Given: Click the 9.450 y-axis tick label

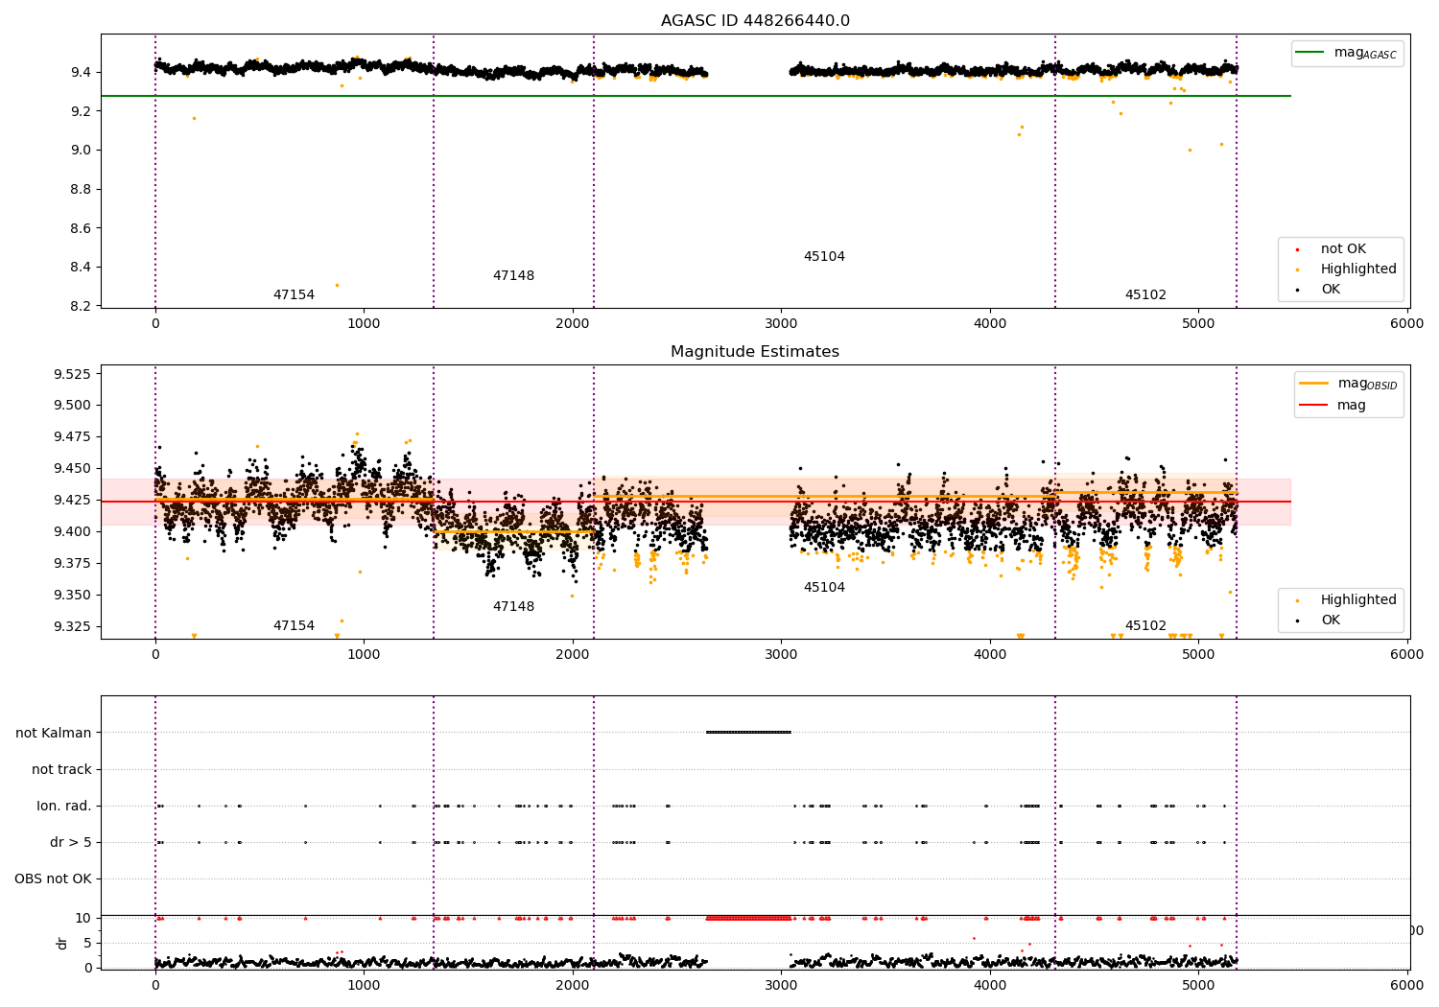Looking at the screenshot, I should coord(73,469).
